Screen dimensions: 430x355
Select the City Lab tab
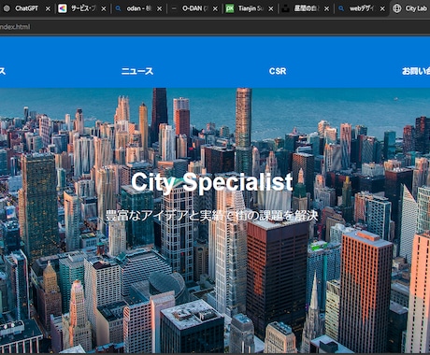(x=410, y=8)
